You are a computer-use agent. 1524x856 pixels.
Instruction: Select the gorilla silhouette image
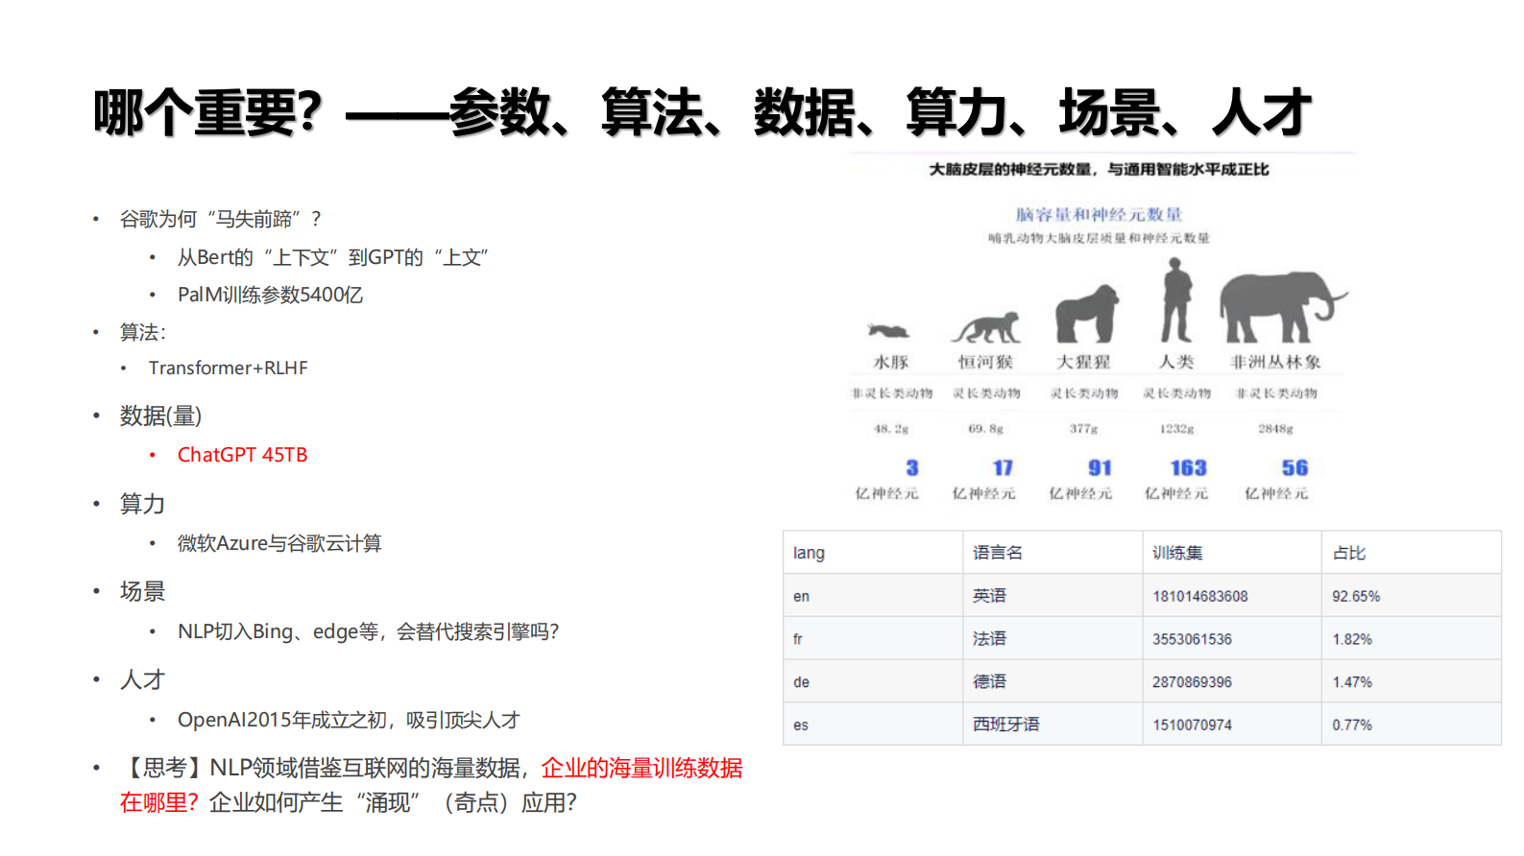click(1087, 314)
